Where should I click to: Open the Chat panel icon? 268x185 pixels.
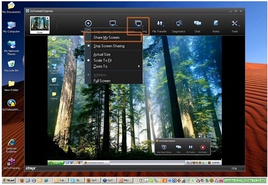click(197, 23)
